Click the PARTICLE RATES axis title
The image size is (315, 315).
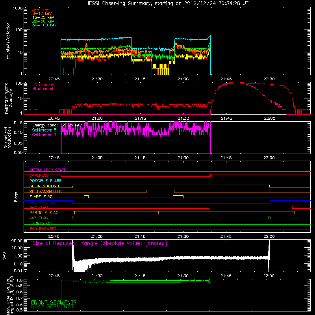[x=8, y=98]
